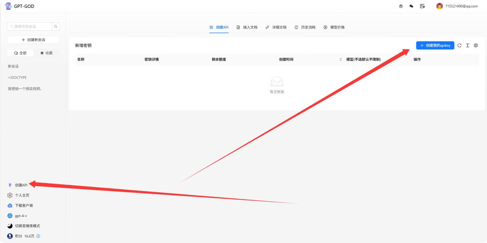Click the language translate icon
The image size is (487, 243).
(x=422, y=6)
